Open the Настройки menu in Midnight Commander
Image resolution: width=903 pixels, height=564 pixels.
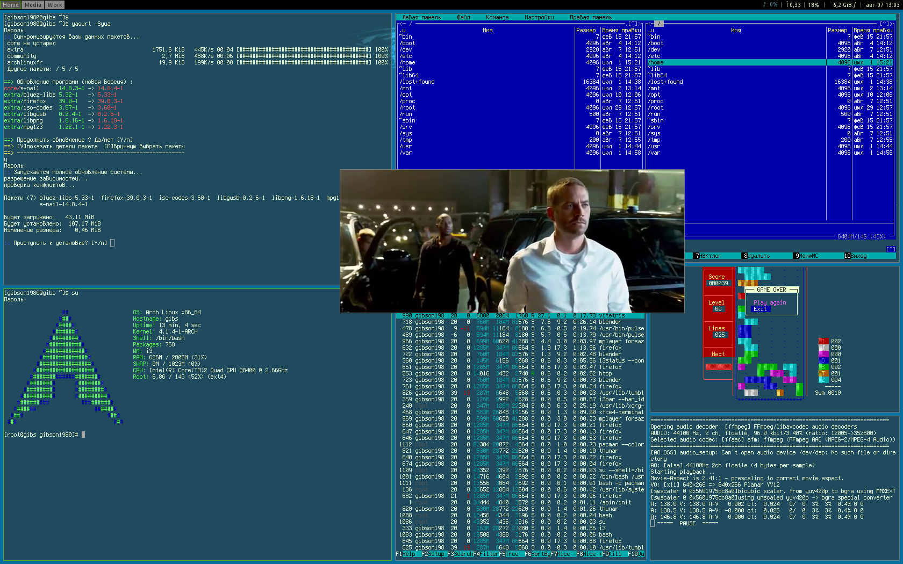(539, 17)
